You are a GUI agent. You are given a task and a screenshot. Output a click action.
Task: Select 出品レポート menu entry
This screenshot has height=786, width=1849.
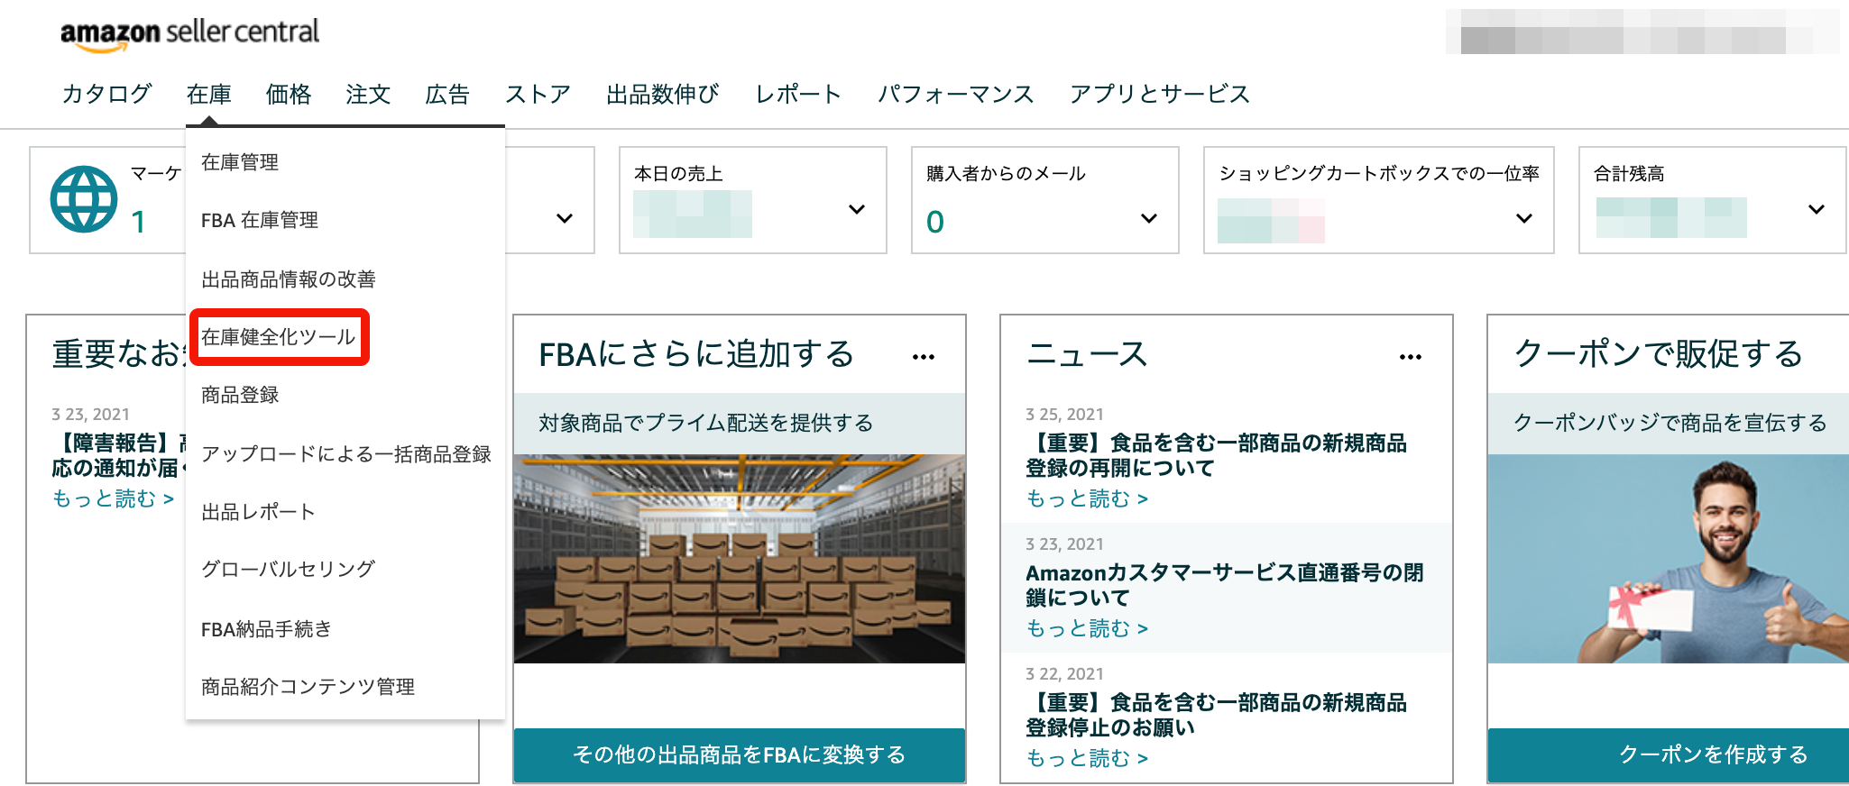point(258,512)
